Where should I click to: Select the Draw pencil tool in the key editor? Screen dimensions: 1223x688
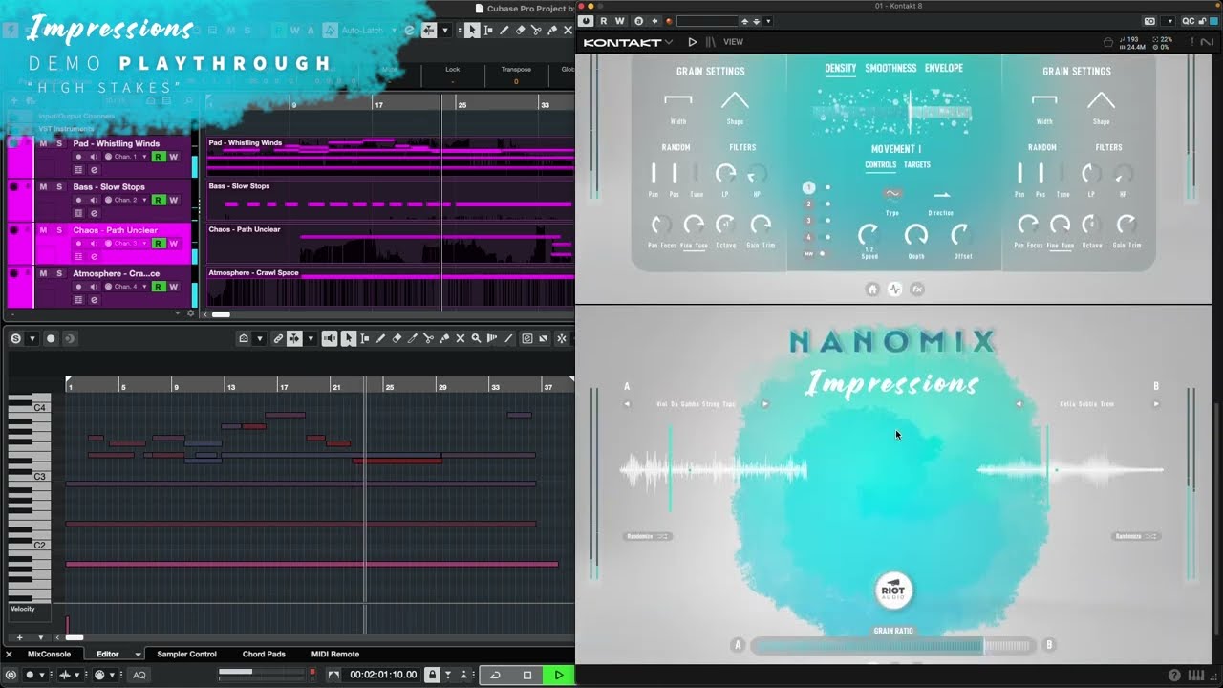pyautogui.click(x=380, y=338)
